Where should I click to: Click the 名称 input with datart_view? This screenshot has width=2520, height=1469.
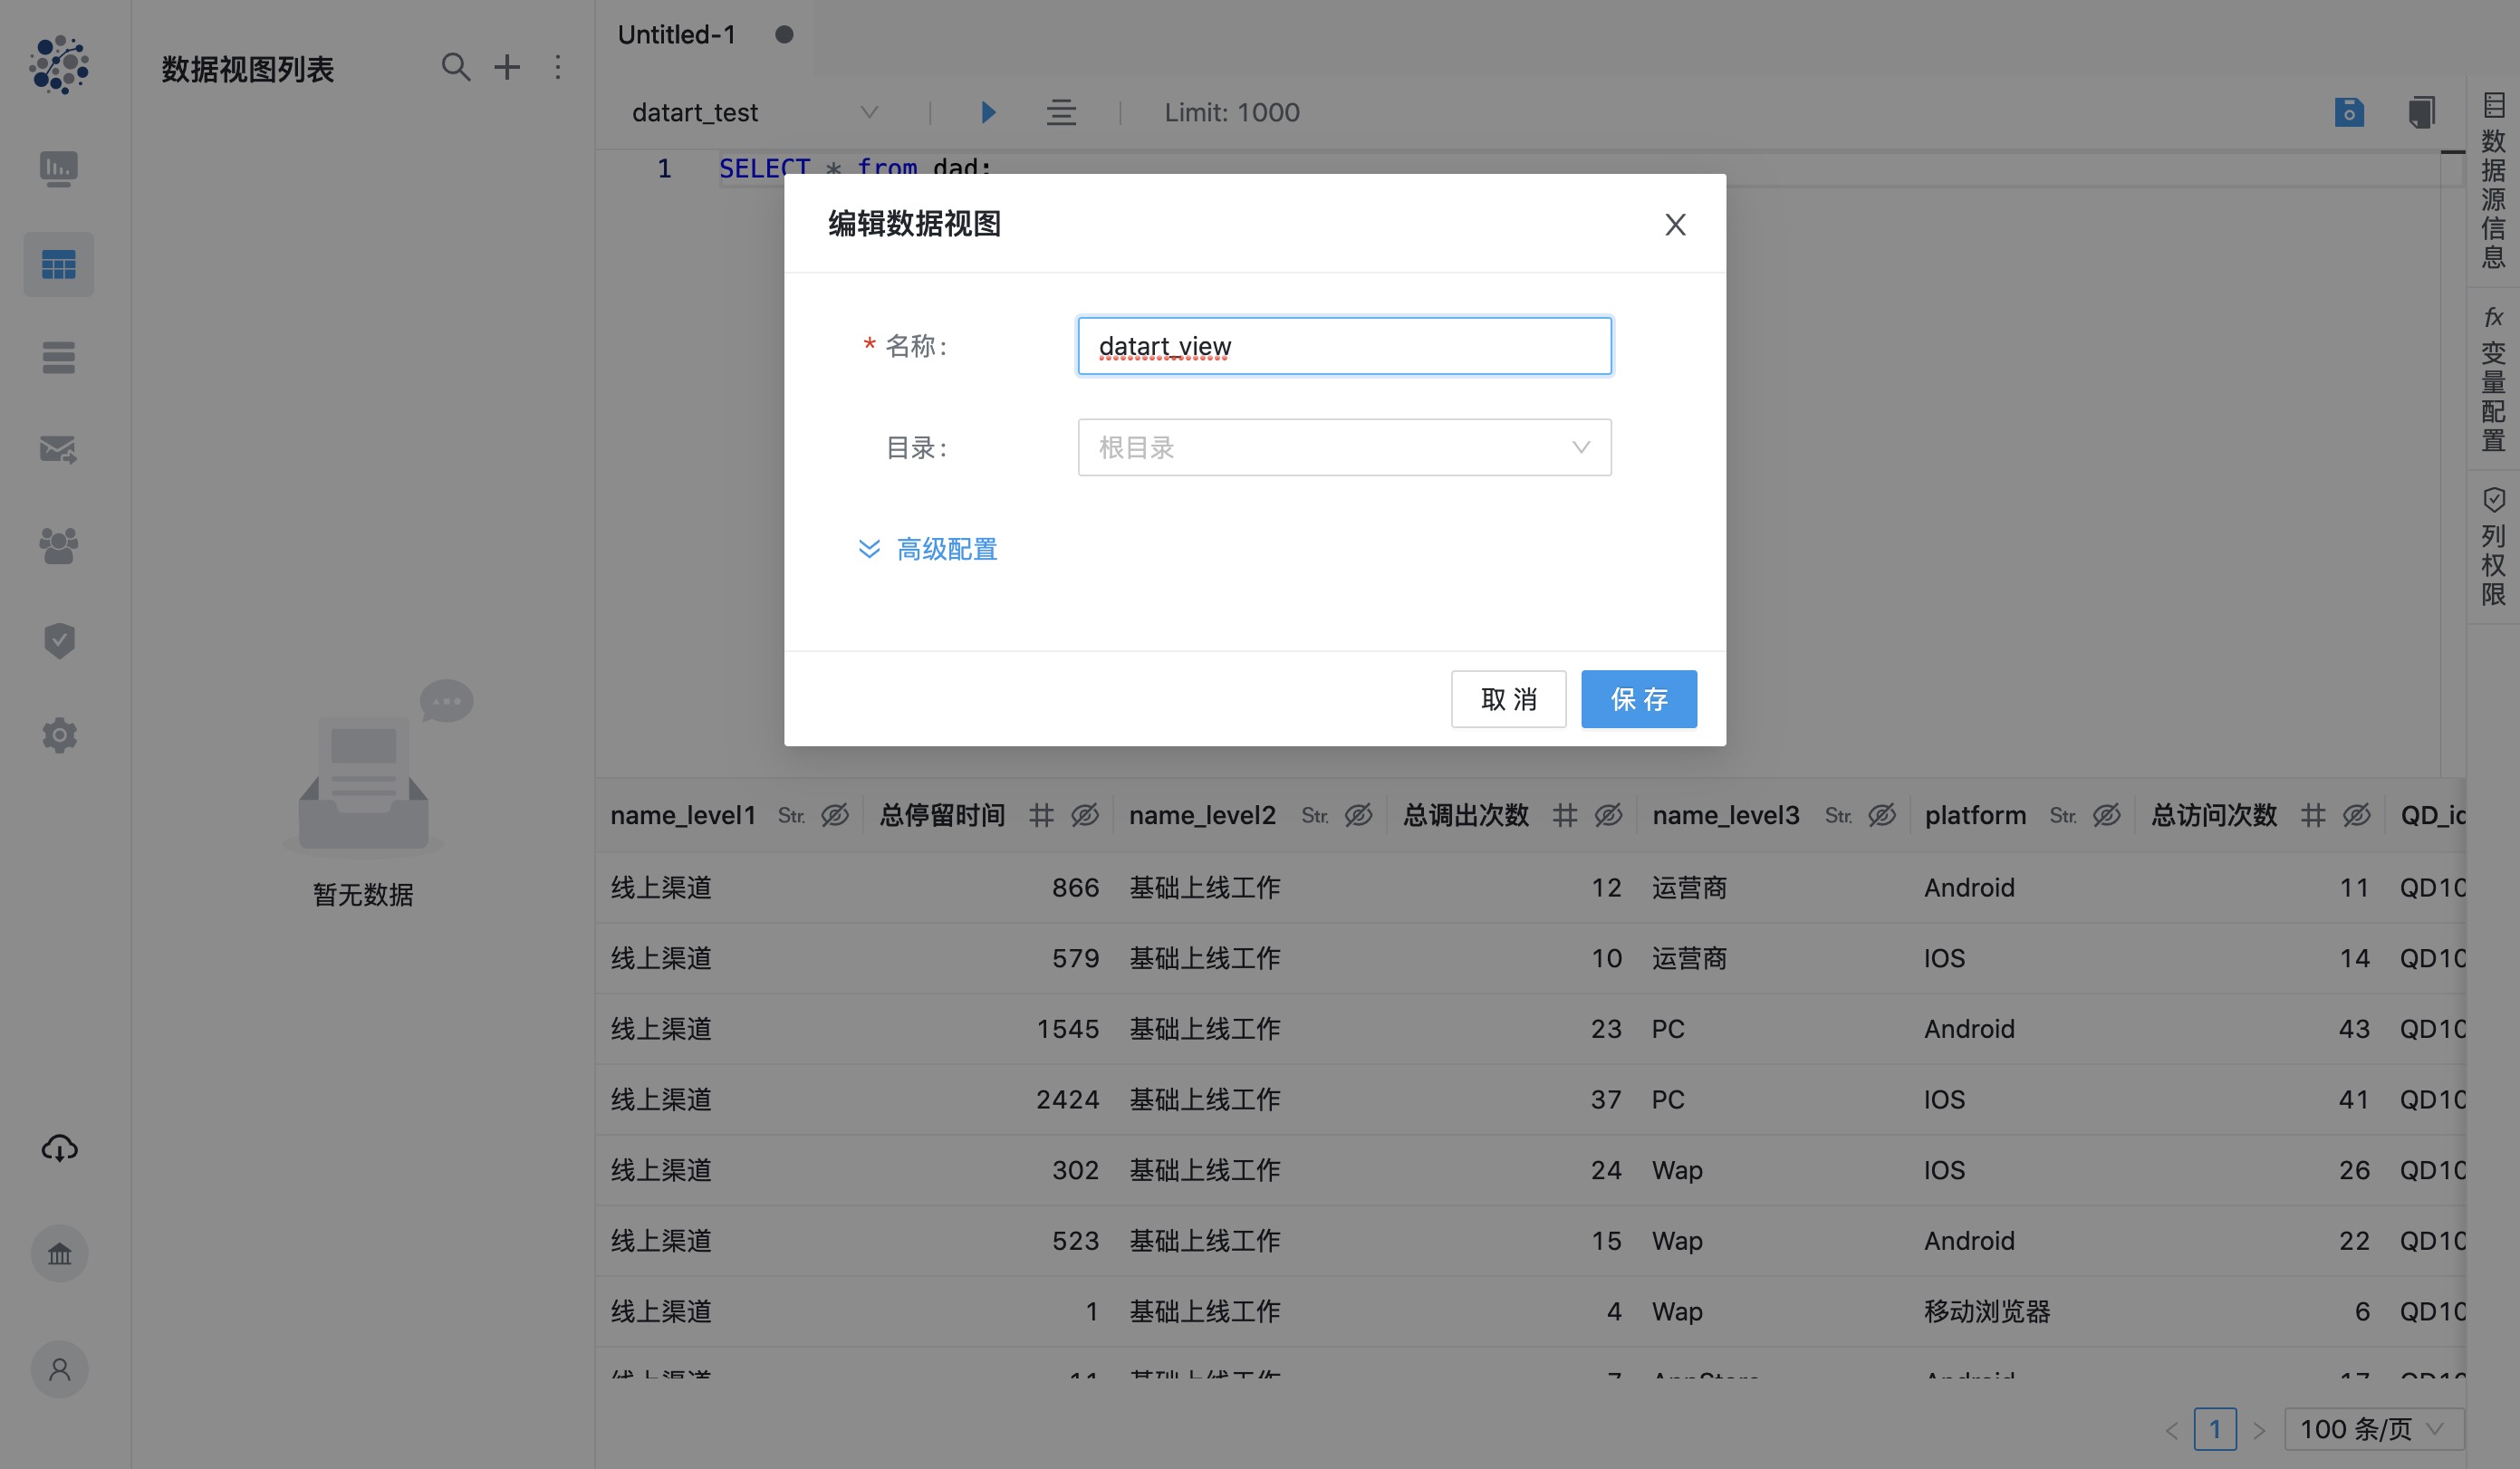click(1344, 346)
